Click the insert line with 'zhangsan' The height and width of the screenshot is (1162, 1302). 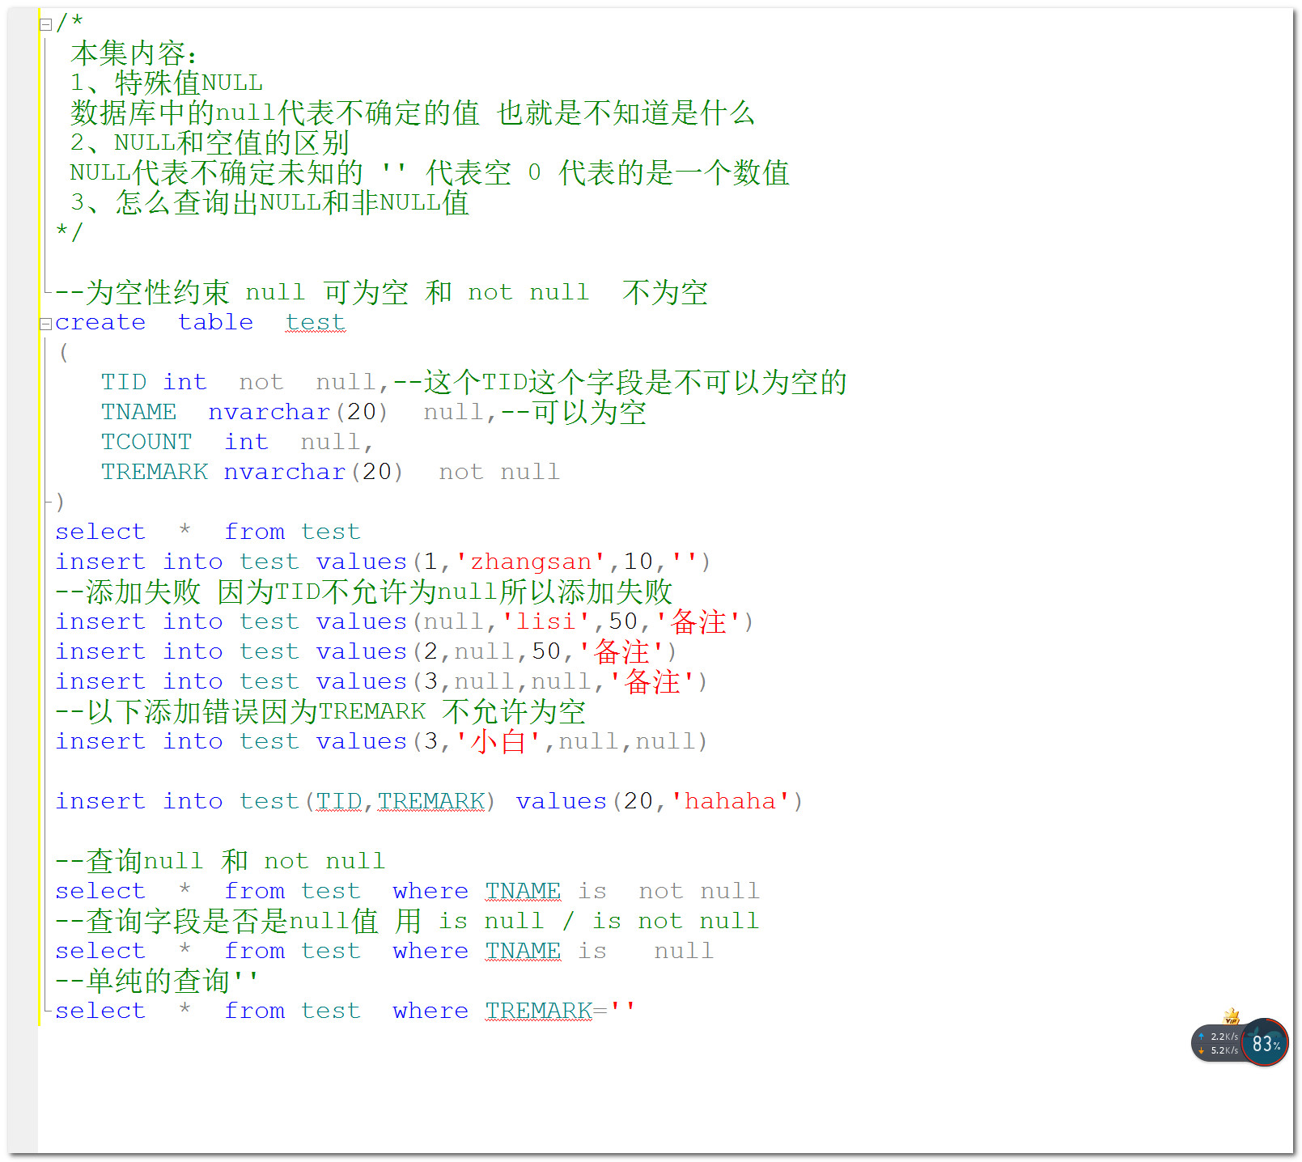[x=383, y=562]
